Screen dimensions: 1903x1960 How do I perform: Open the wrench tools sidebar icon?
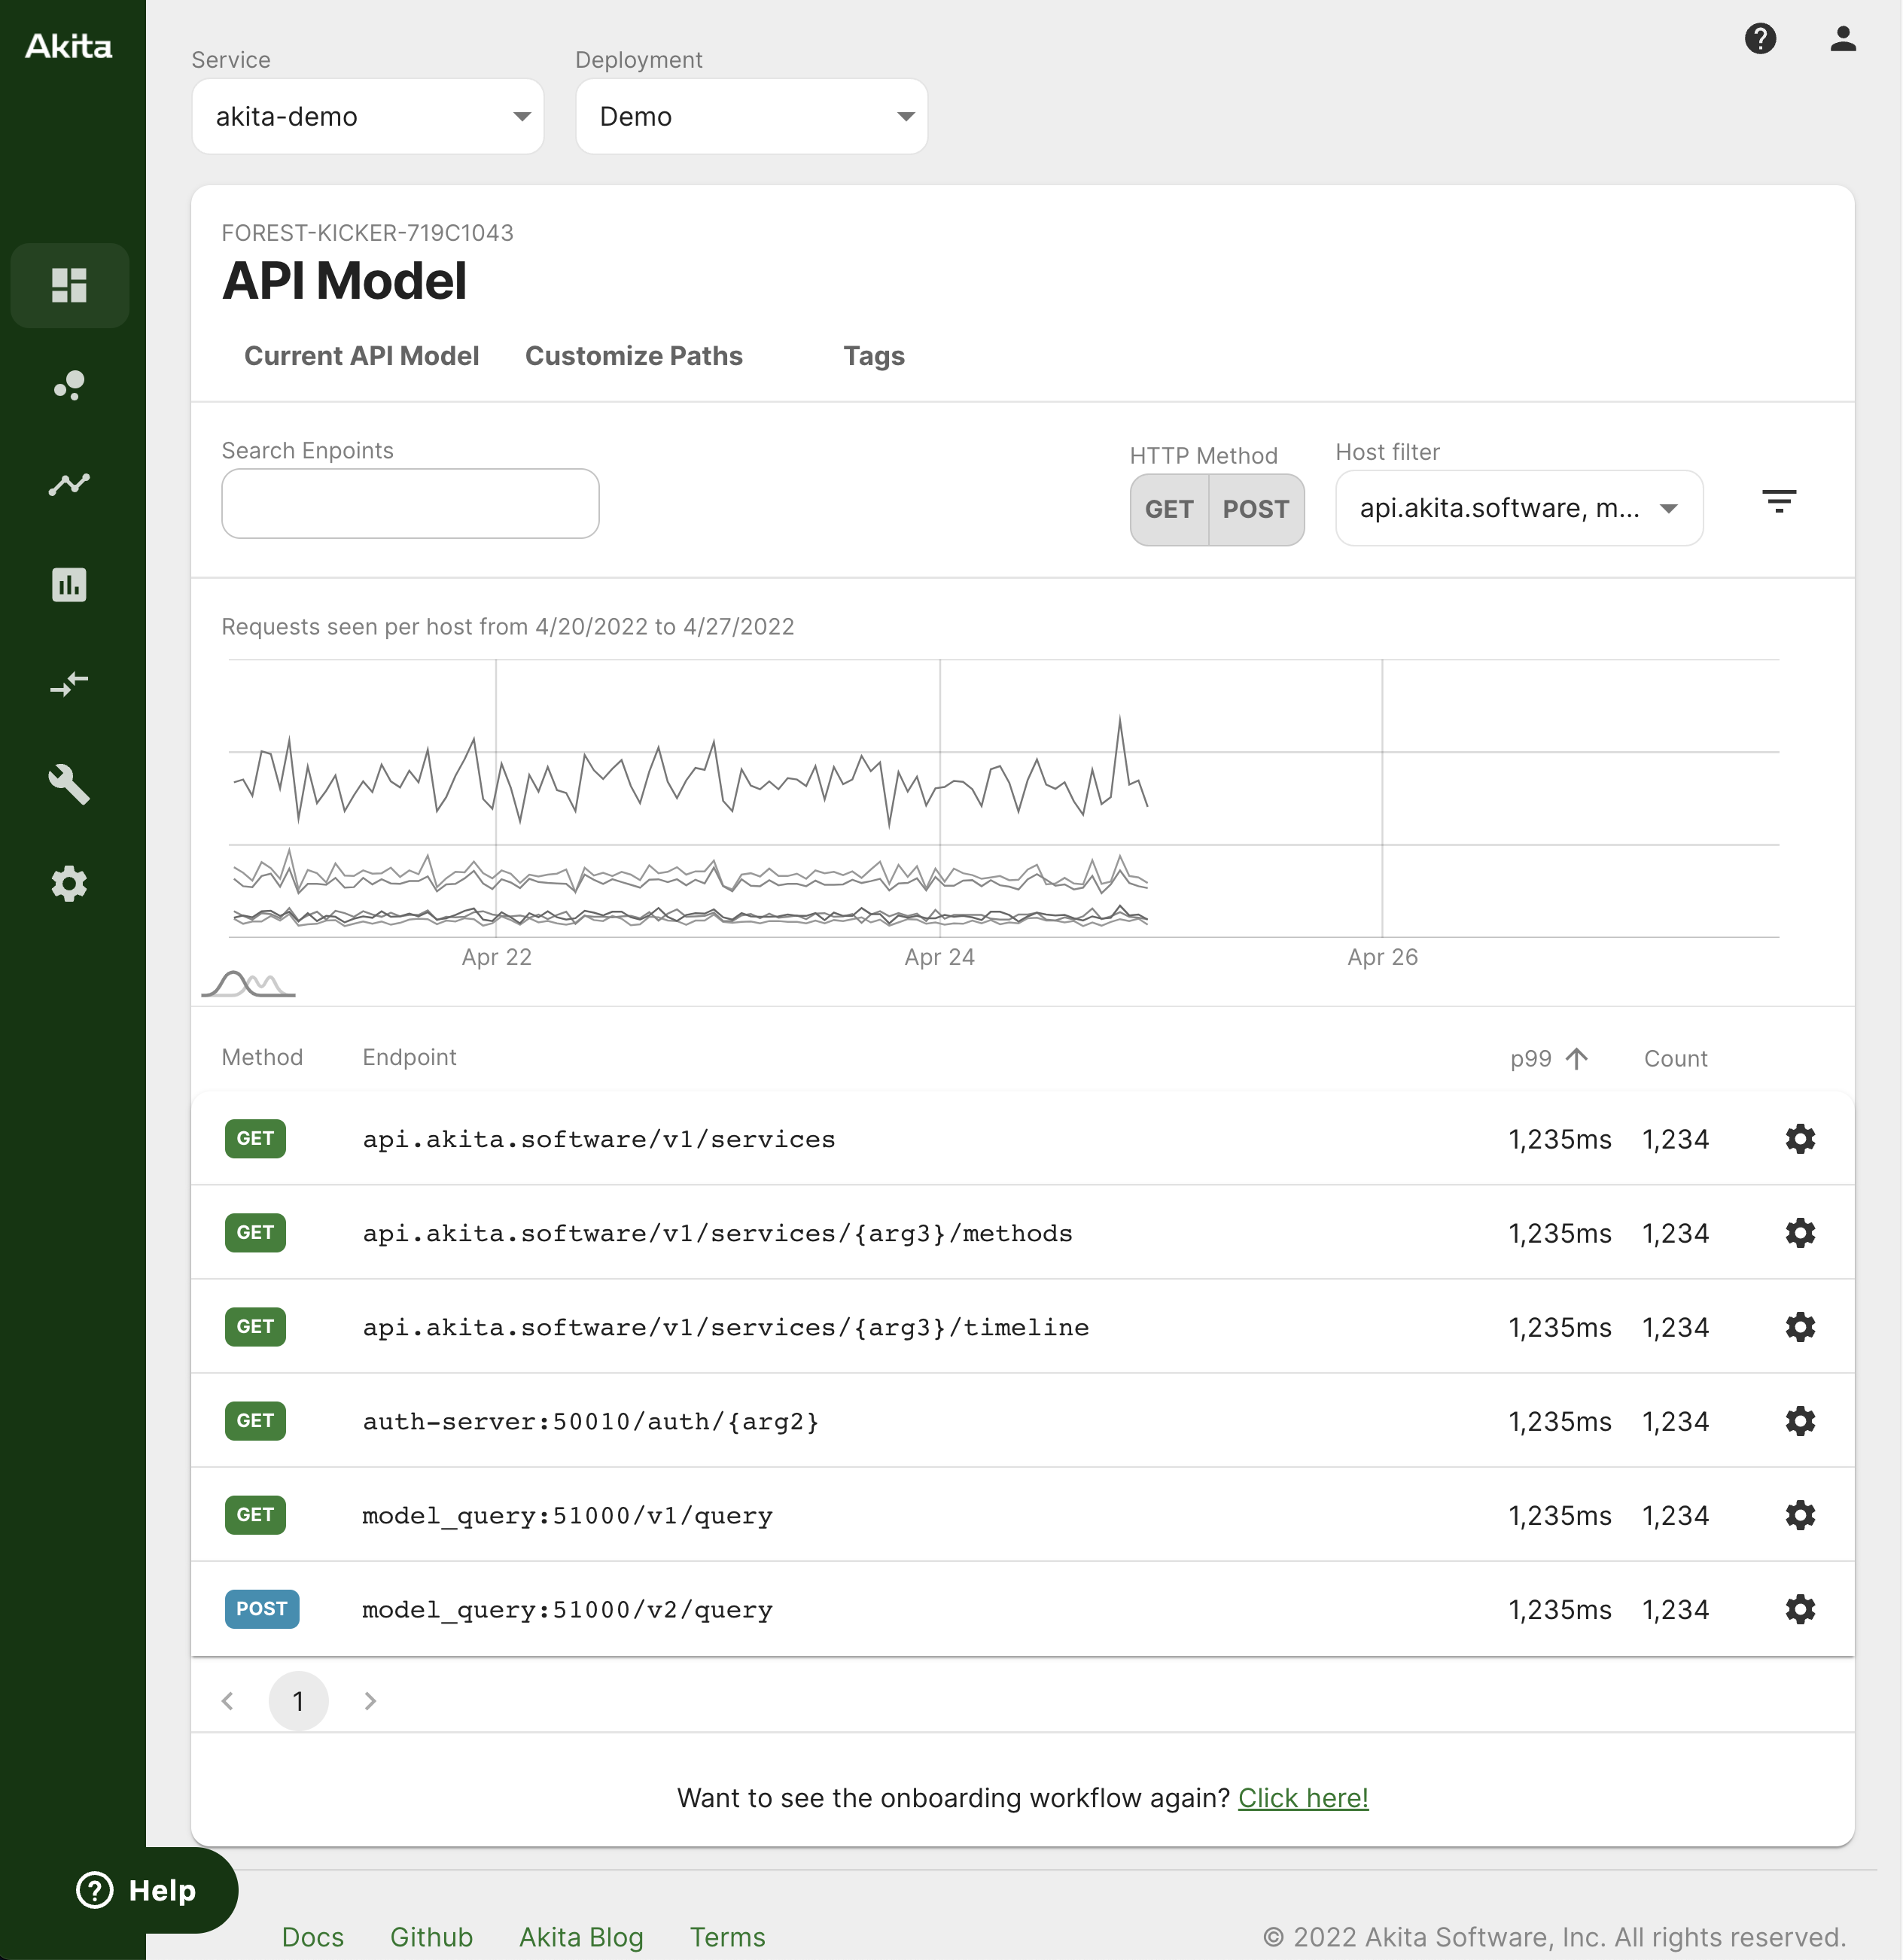(x=69, y=784)
